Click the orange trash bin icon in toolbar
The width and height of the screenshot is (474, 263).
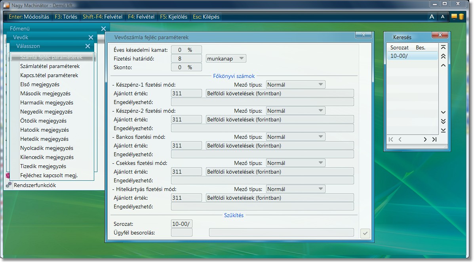461,17
